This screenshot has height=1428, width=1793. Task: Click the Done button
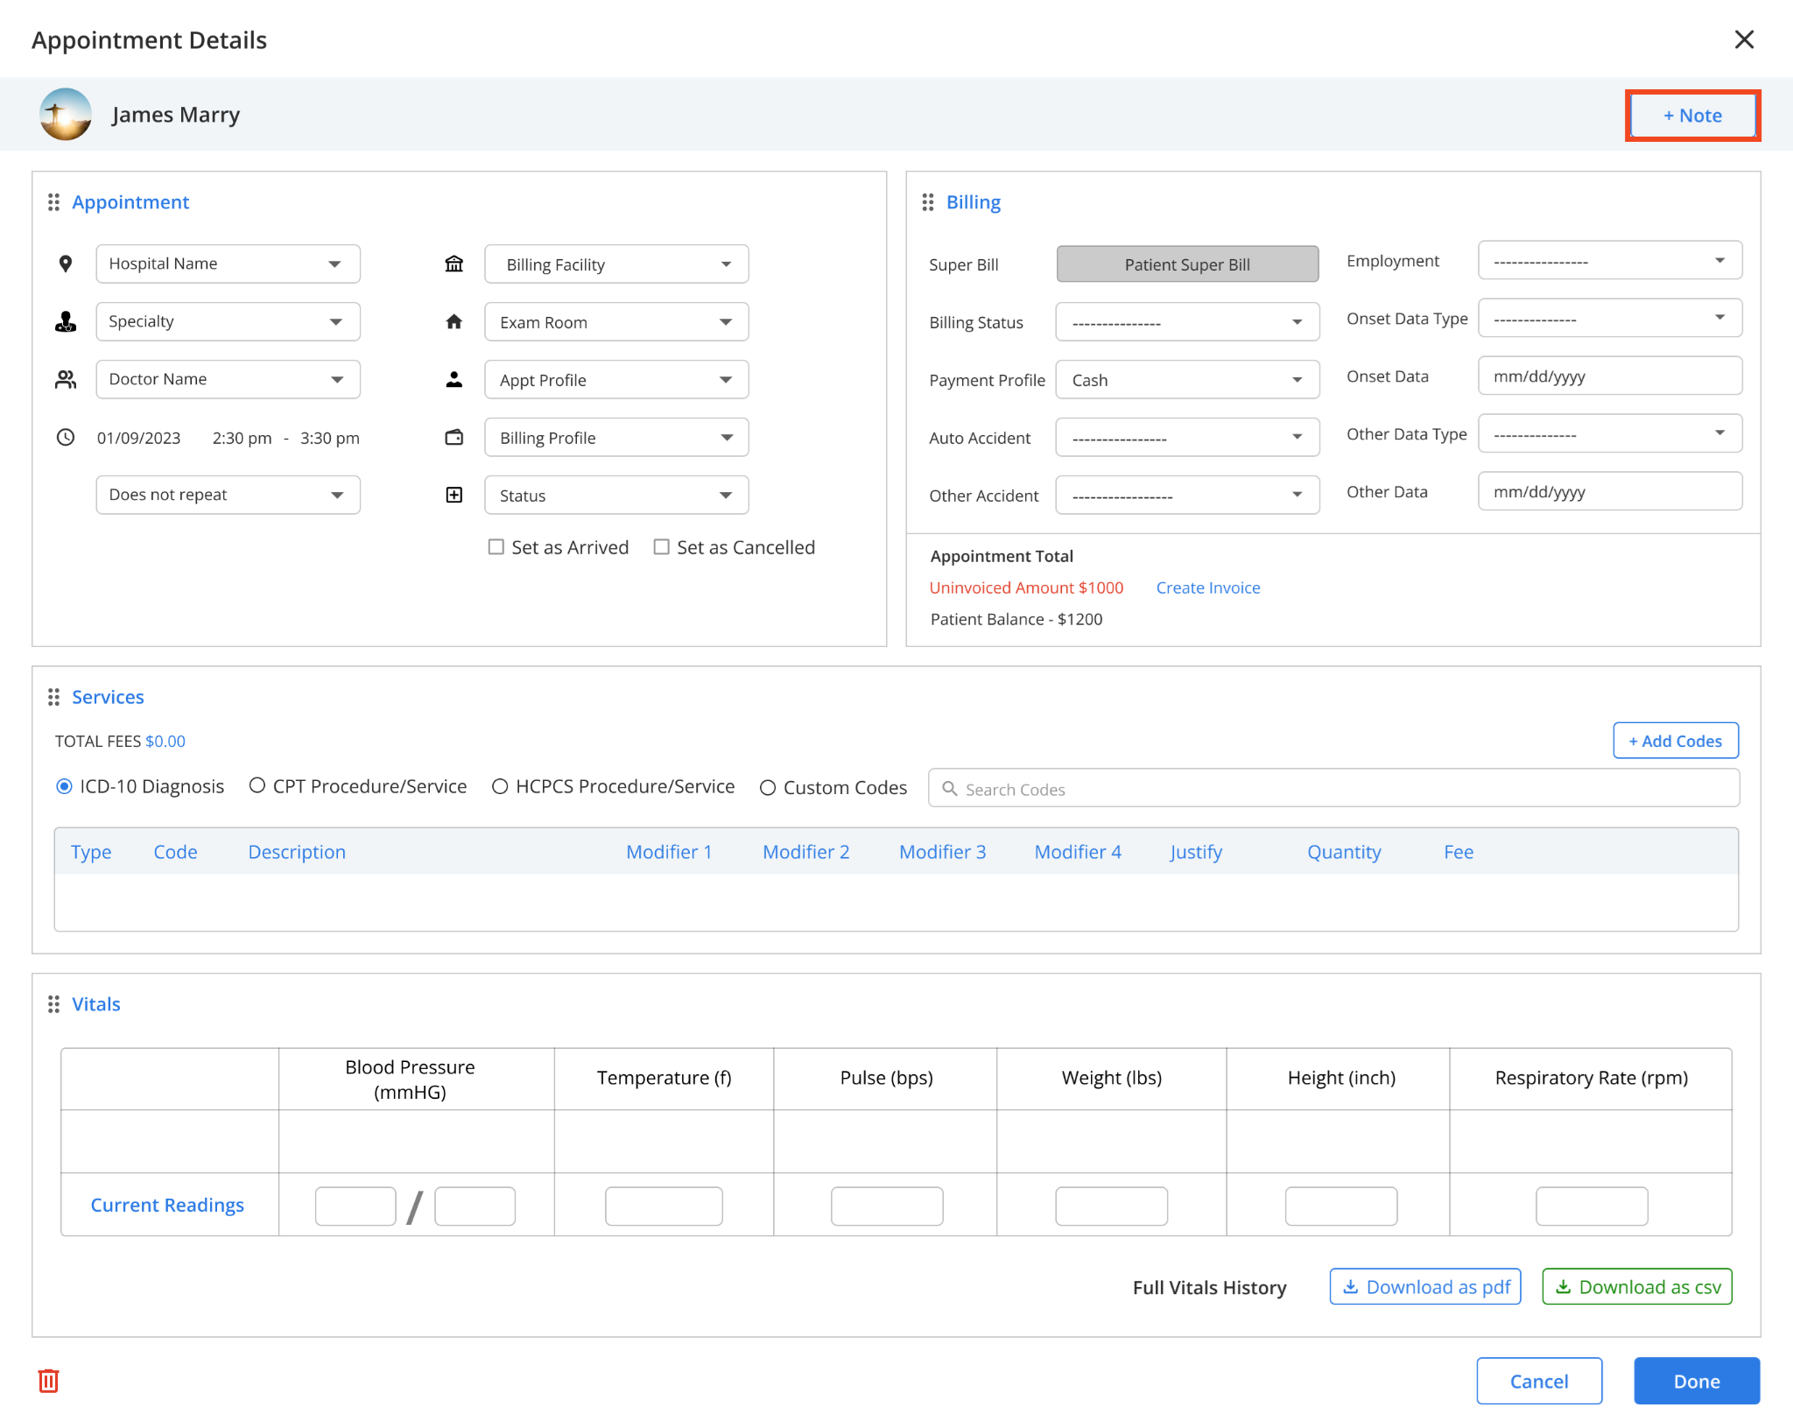1697,1381
